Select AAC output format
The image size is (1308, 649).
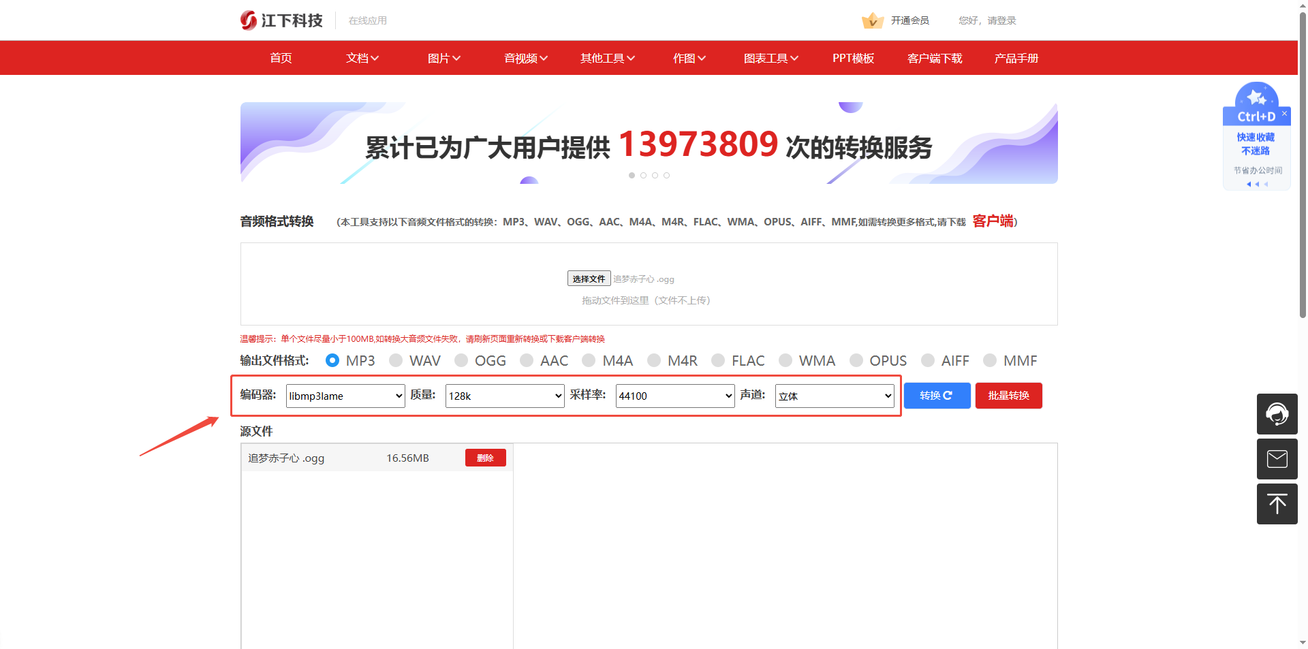(x=527, y=360)
